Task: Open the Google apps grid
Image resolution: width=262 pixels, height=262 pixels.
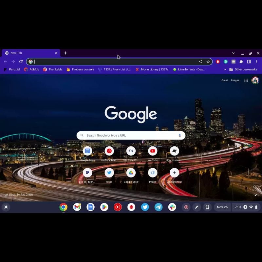Action: (246, 80)
